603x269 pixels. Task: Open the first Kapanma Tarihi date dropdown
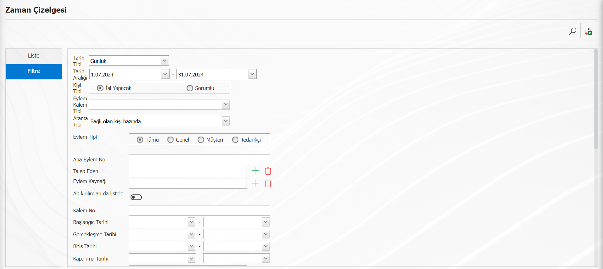192,258
